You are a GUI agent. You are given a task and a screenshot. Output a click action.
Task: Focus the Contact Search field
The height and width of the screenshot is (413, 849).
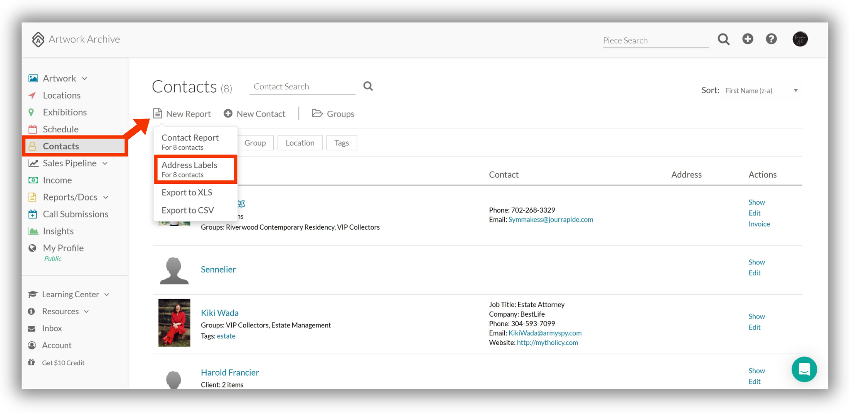click(302, 87)
